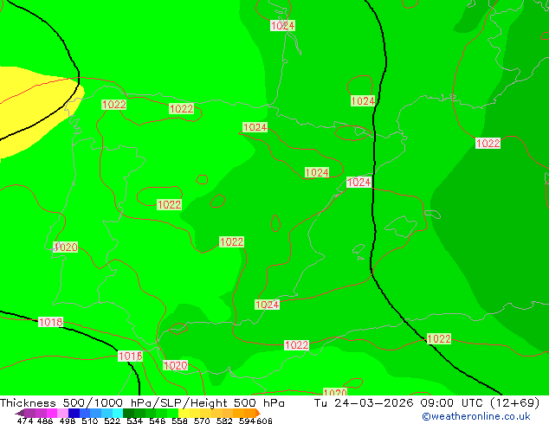The image size is (549, 424).
Task: Click the legend value 522
Action: [x=112, y=421]
